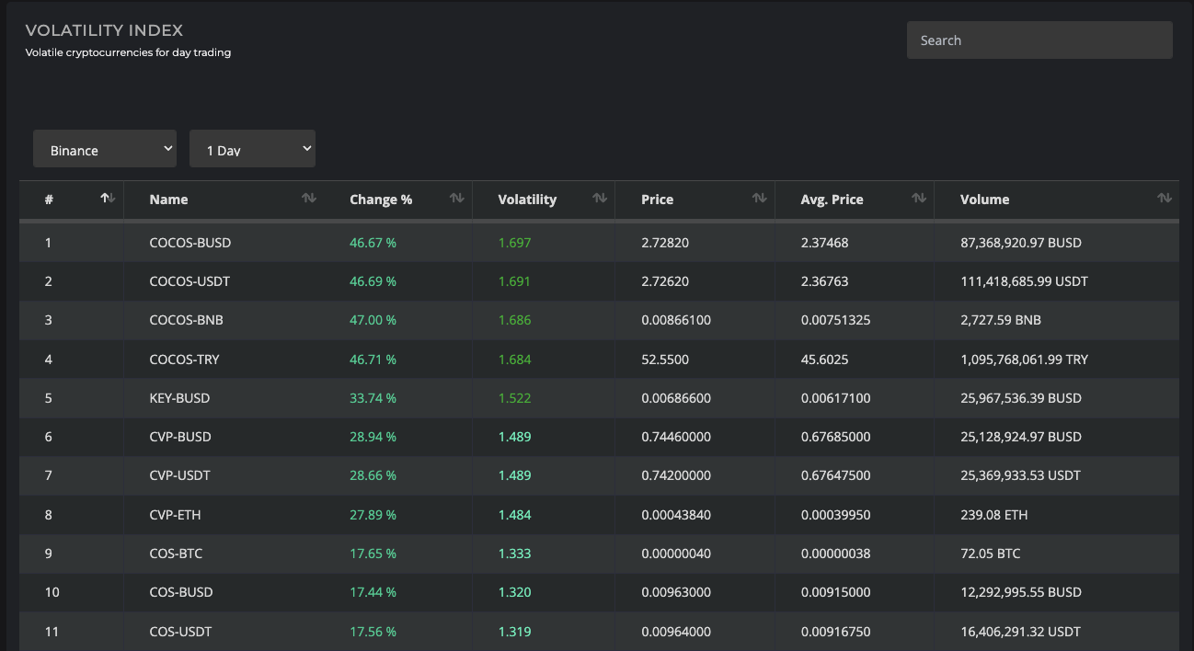This screenshot has height=651, width=1194.
Task: Select the CVP-ETH pair name
Action: click(175, 515)
